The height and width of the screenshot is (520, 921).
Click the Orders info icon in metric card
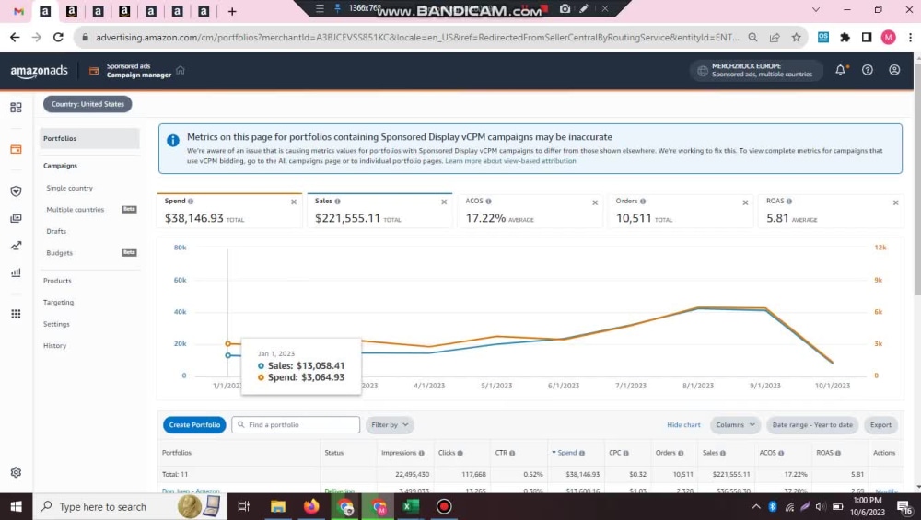[643, 202]
